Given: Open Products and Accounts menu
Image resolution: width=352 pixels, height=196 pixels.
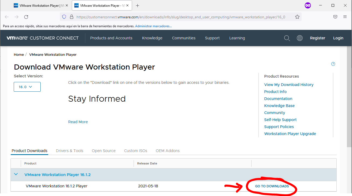Looking at the screenshot, I should click(111, 38).
